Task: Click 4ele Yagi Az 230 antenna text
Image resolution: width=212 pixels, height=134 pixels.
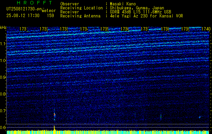Action: click(146, 16)
